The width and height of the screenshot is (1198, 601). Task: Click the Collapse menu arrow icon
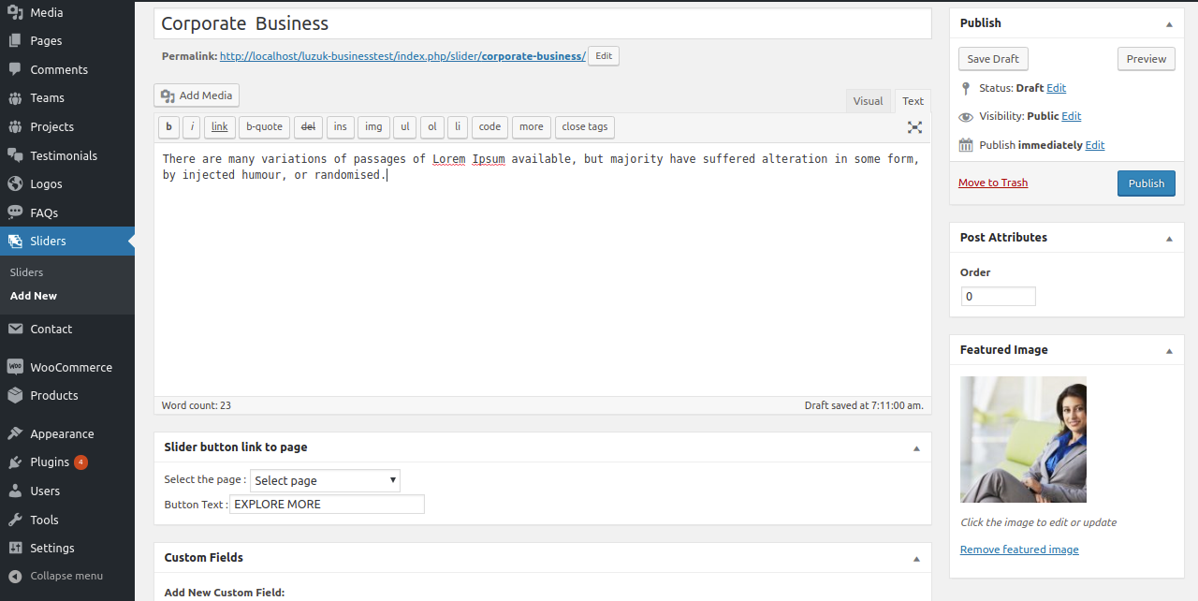click(x=15, y=576)
